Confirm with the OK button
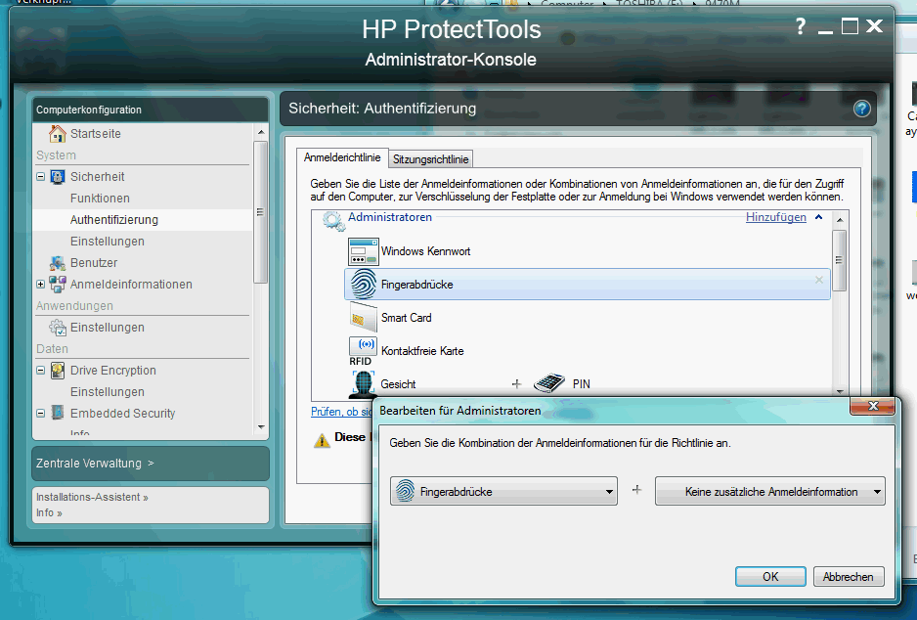 (x=770, y=577)
